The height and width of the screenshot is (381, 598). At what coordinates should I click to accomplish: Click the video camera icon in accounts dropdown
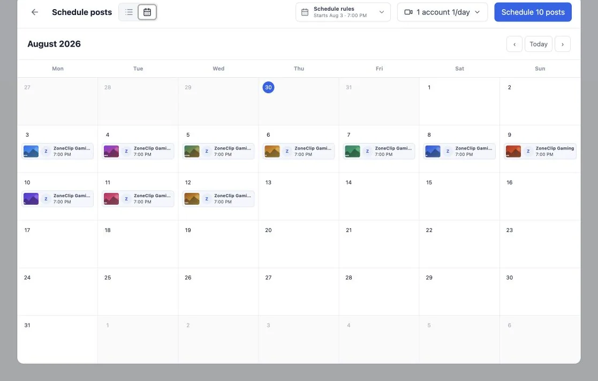(x=408, y=12)
